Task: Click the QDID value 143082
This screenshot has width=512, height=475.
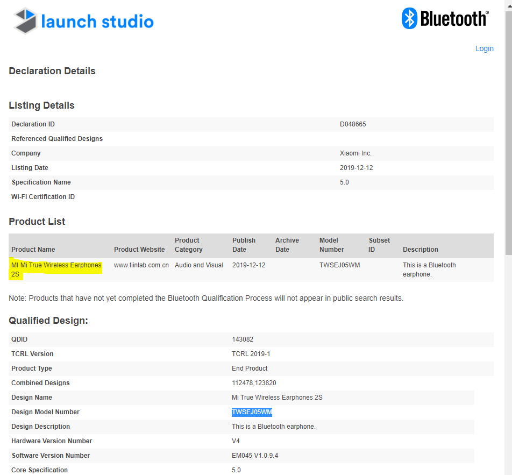Action: 243,339
